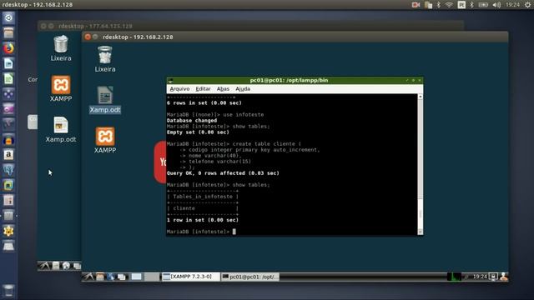The width and height of the screenshot is (534, 300).
Task: Select Xamp.odt file in background rdesktop window
Action: [x=61, y=129]
